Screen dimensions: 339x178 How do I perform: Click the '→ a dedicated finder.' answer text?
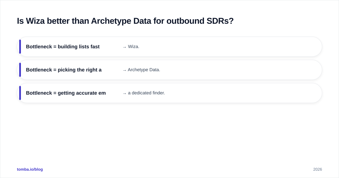click(144, 93)
